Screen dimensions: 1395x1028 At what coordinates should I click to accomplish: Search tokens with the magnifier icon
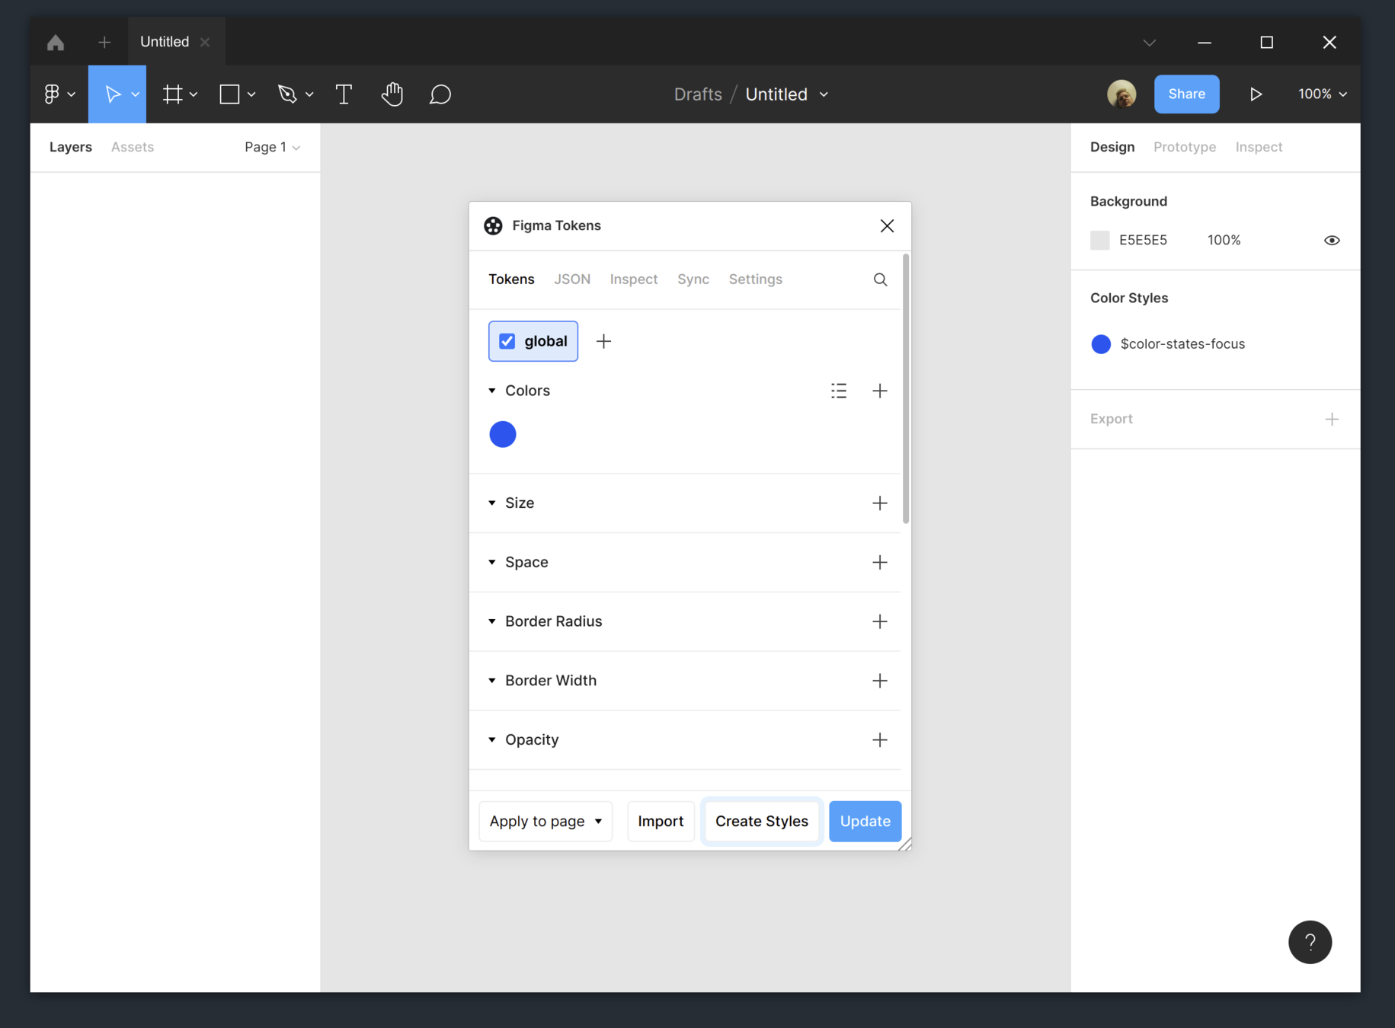point(880,279)
